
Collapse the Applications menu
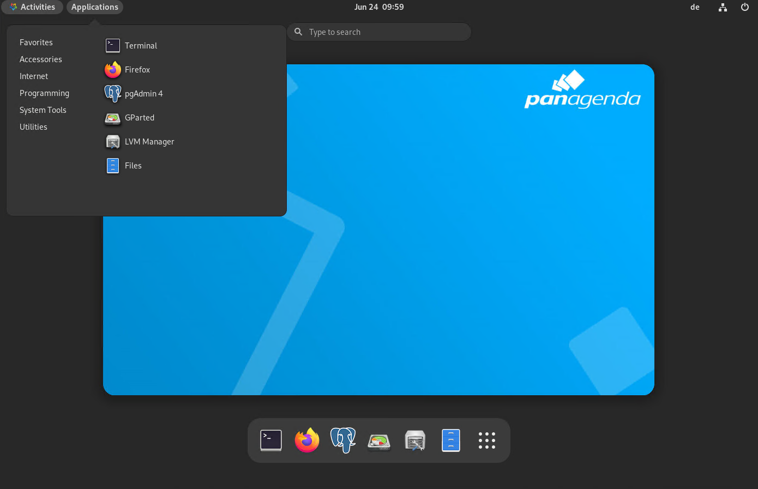tap(95, 7)
